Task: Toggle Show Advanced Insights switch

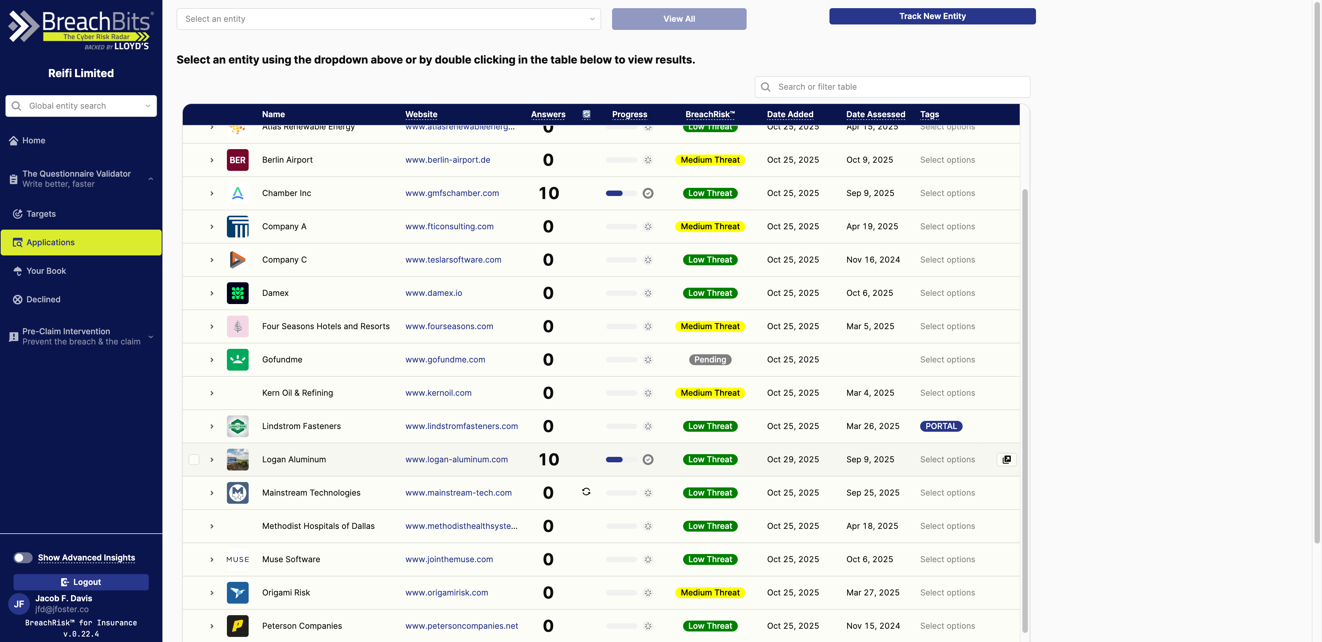Action: (x=23, y=557)
